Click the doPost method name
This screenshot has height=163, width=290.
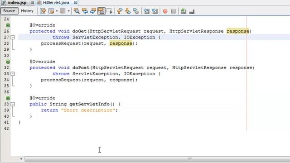(81, 67)
